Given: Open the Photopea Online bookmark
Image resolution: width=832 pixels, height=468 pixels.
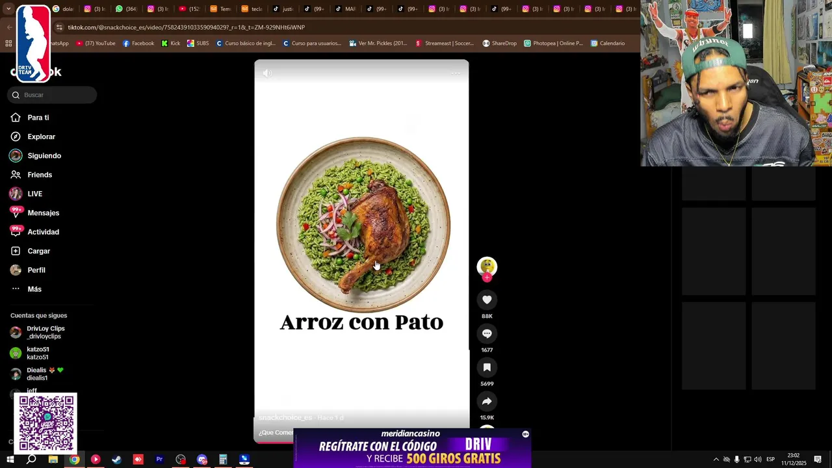Looking at the screenshot, I should tap(553, 44).
